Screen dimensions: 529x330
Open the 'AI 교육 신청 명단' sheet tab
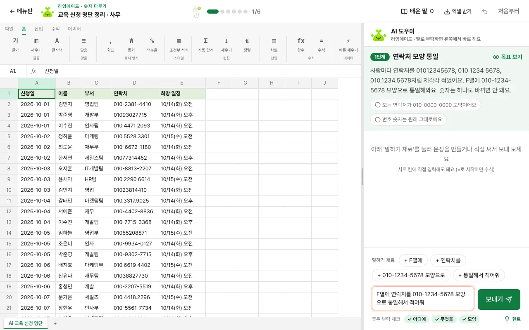26,323
